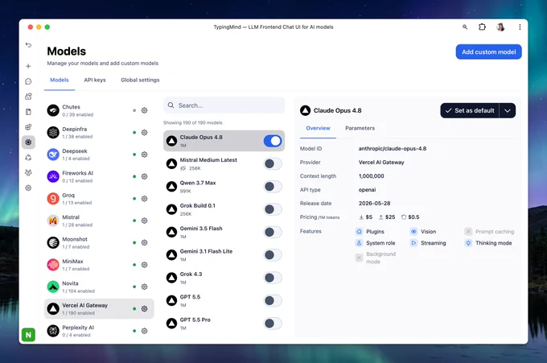Viewport: 547px width, 363px height.
Task: Expand the dropdown arrow beside Set as default
Action: [x=508, y=110]
